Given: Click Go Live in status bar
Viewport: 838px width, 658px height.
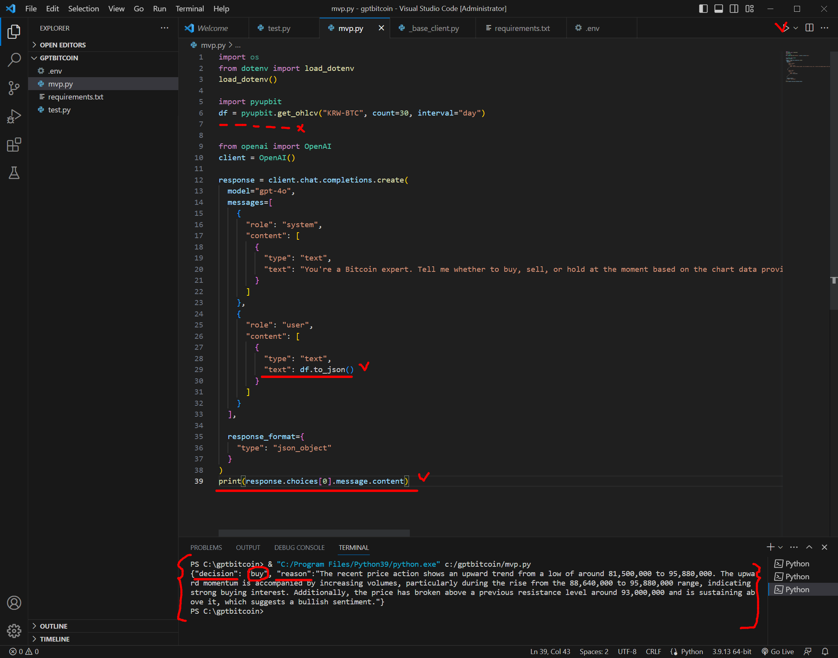Looking at the screenshot, I should click(778, 651).
